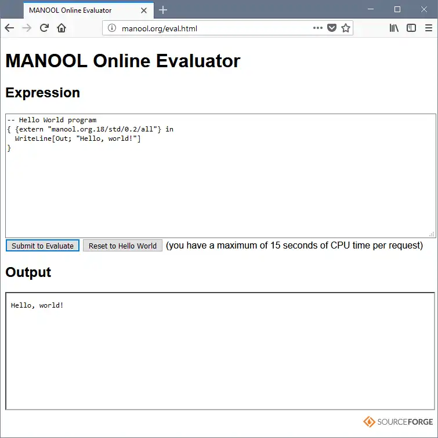Image resolution: width=438 pixels, height=438 pixels.
Task: Click inside the Expression code textarea
Action: click(220, 176)
